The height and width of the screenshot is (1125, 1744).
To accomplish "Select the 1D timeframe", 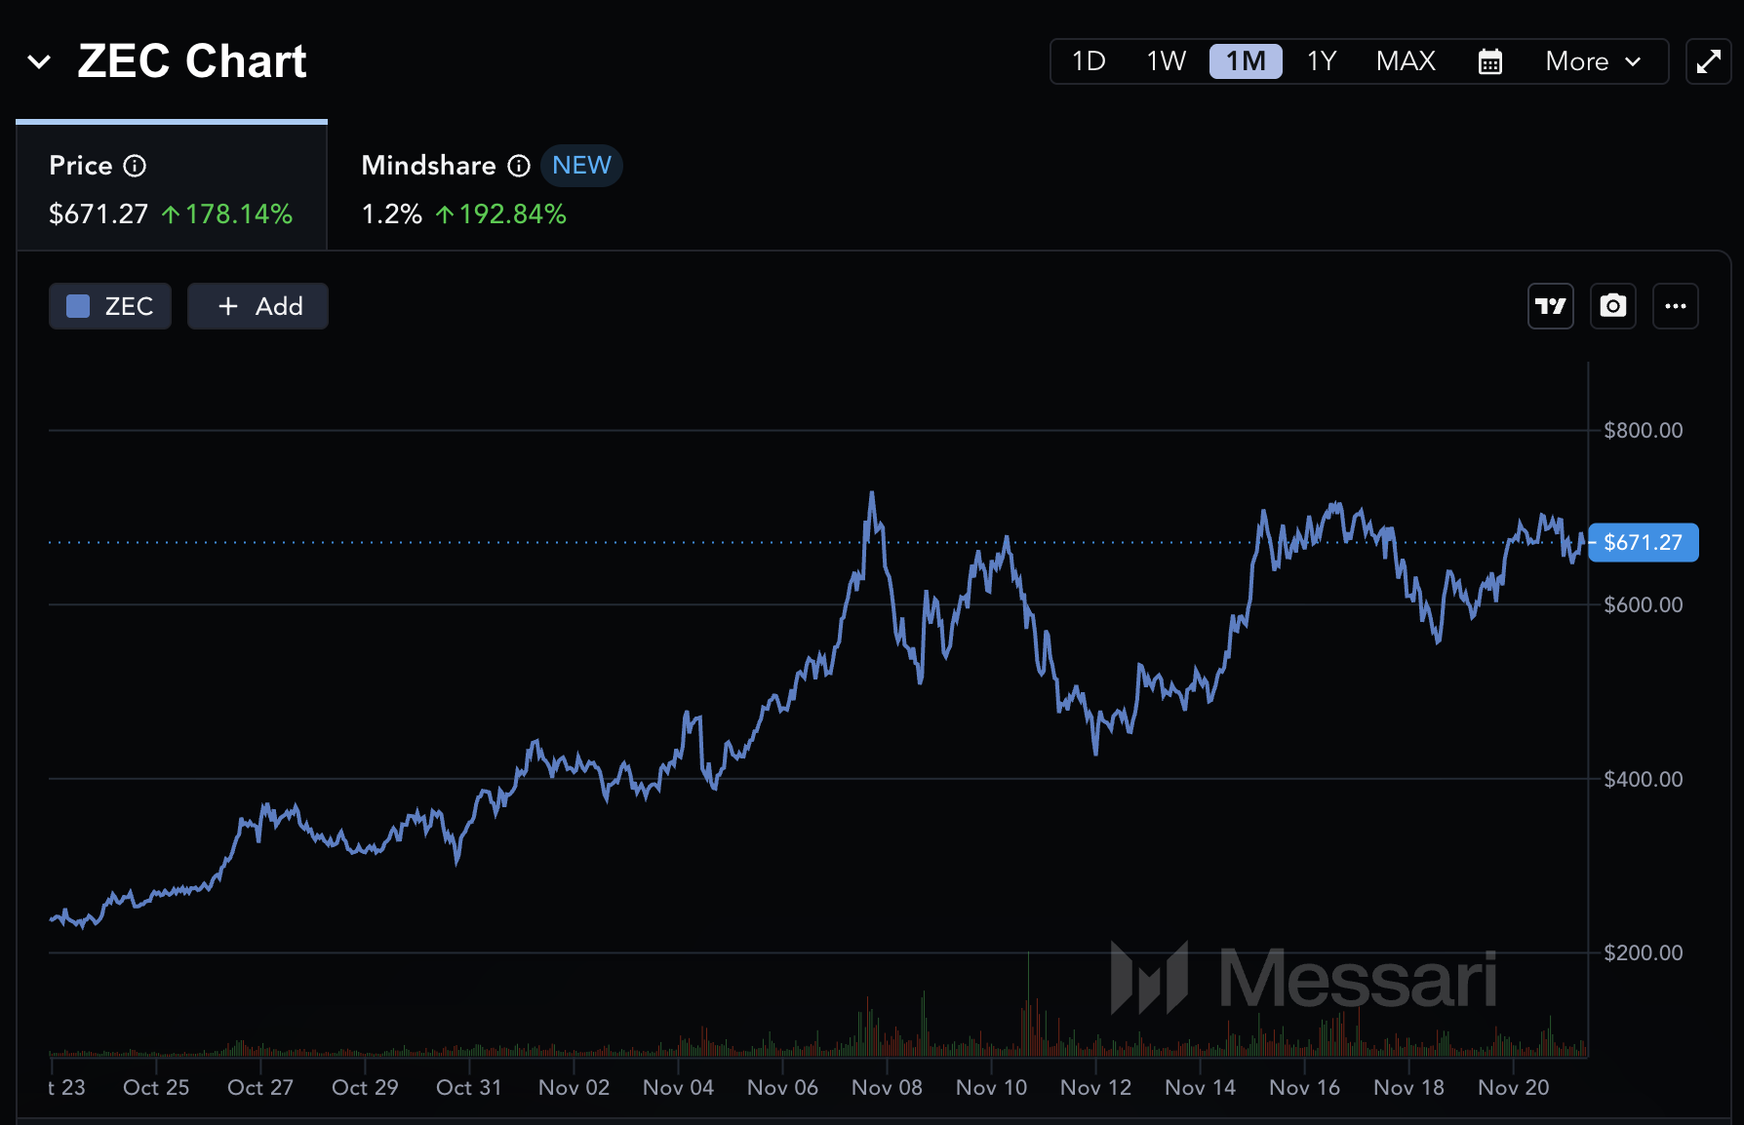I will [x=1088, y=60].
